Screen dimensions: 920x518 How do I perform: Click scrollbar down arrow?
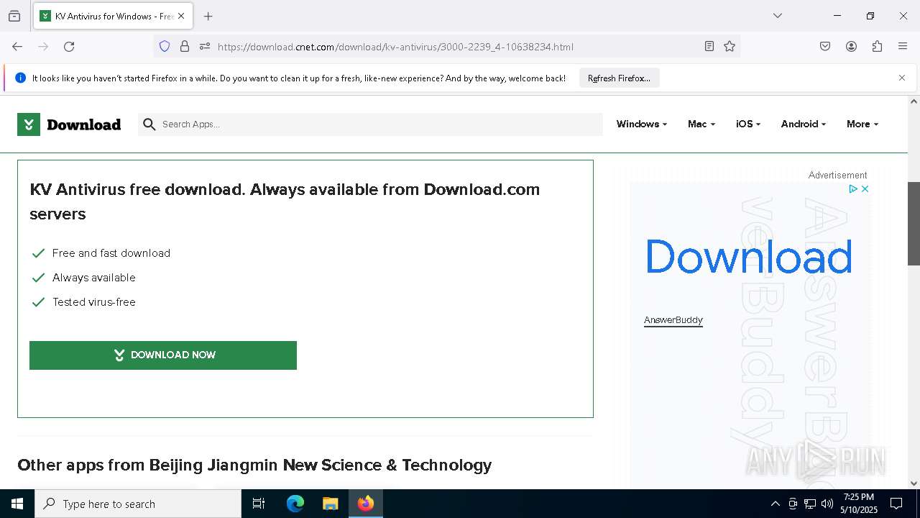914,483
